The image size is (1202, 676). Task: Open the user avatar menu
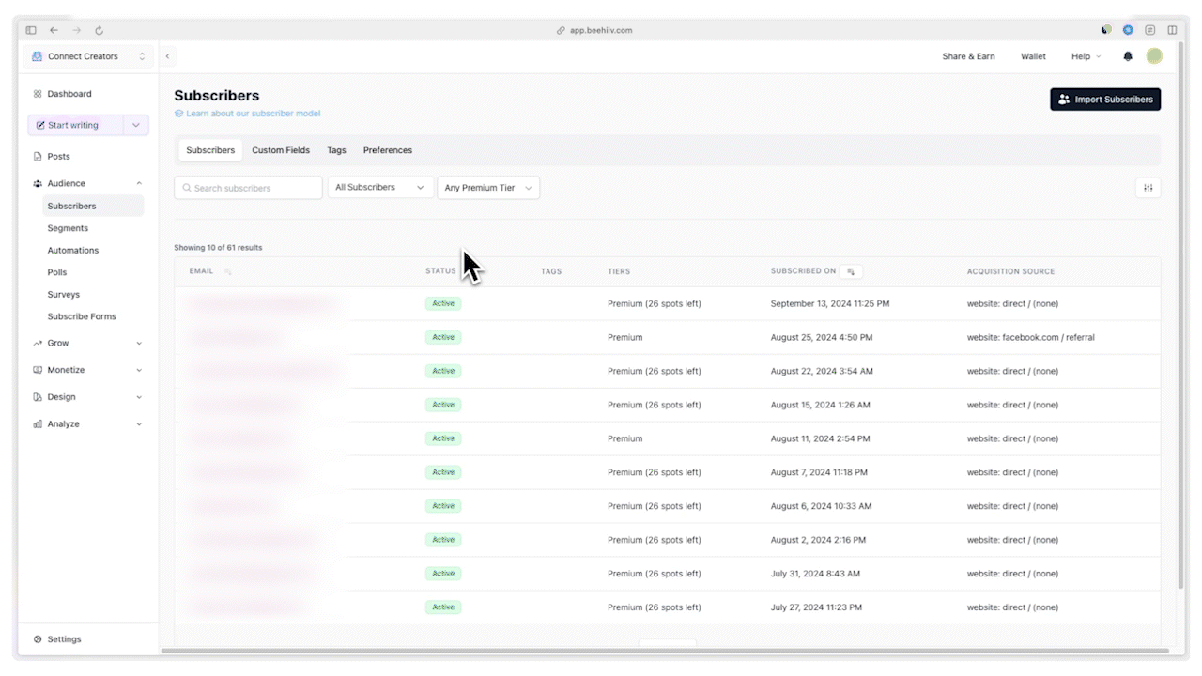tap(1154, 56)
